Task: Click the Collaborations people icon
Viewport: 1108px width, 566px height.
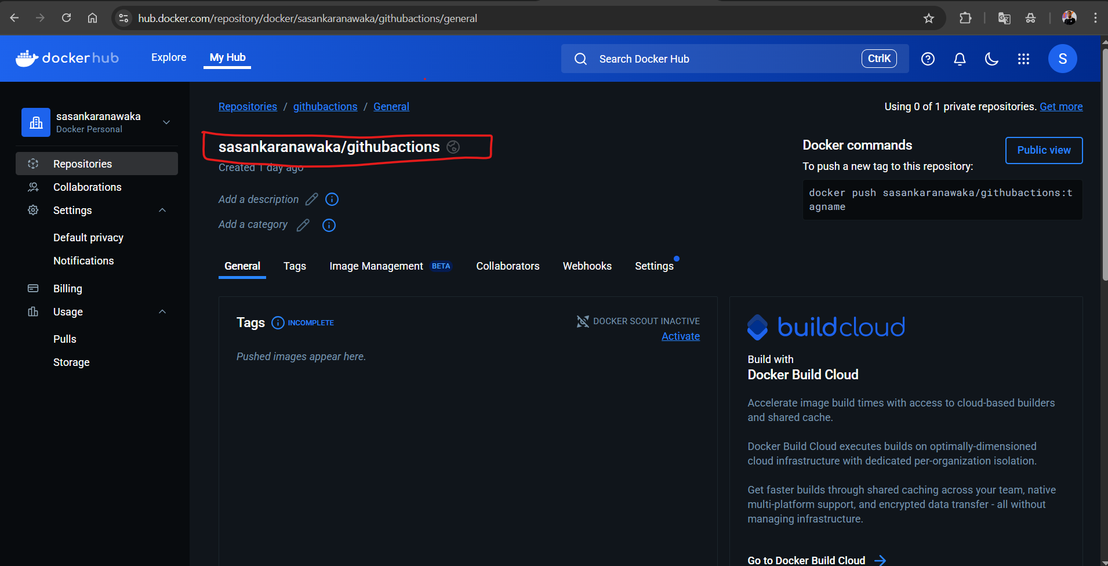Action: 33,187
